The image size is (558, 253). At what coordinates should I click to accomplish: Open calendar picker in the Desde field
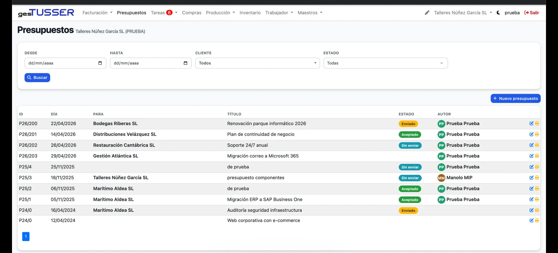click(100, 63)
